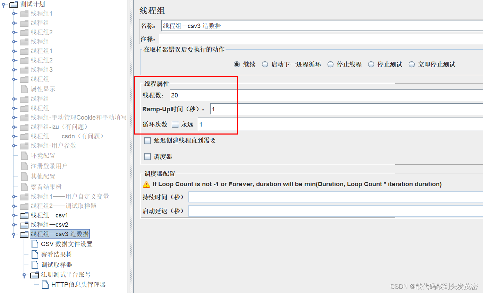Screen dimensions: 483x293
Task: Click the Ramp-Up时间 input field
Action: pyautogui.click(x=347, y=109)
